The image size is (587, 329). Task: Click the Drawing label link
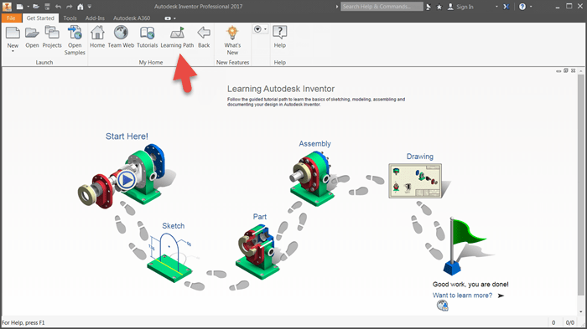pos(419,157)
